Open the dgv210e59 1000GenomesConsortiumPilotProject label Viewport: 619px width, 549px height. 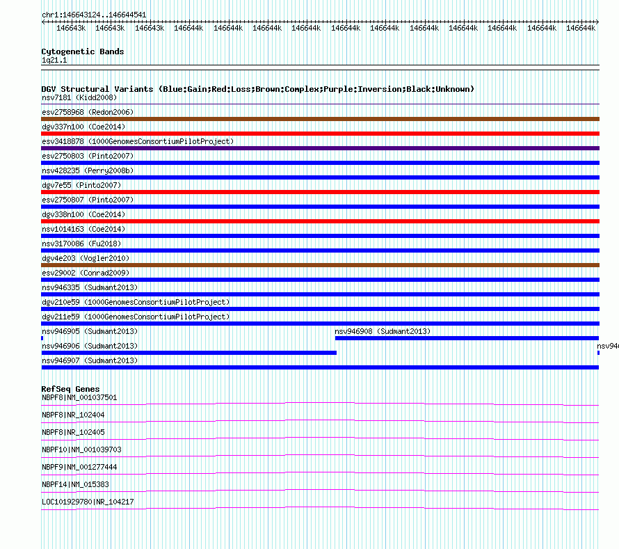tap(136, 302)
